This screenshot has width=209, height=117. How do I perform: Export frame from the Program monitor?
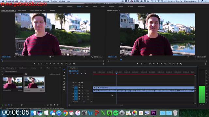point(177,64)
